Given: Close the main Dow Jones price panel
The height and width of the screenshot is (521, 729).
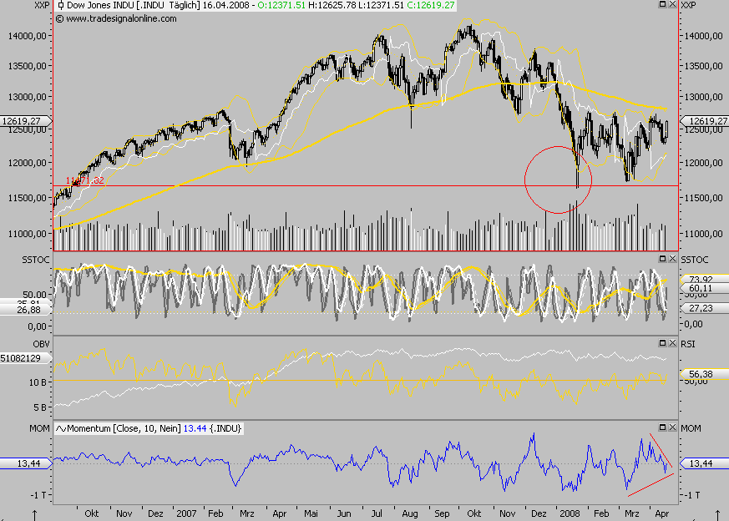Looking at the screenshot, I should [672, 4].
